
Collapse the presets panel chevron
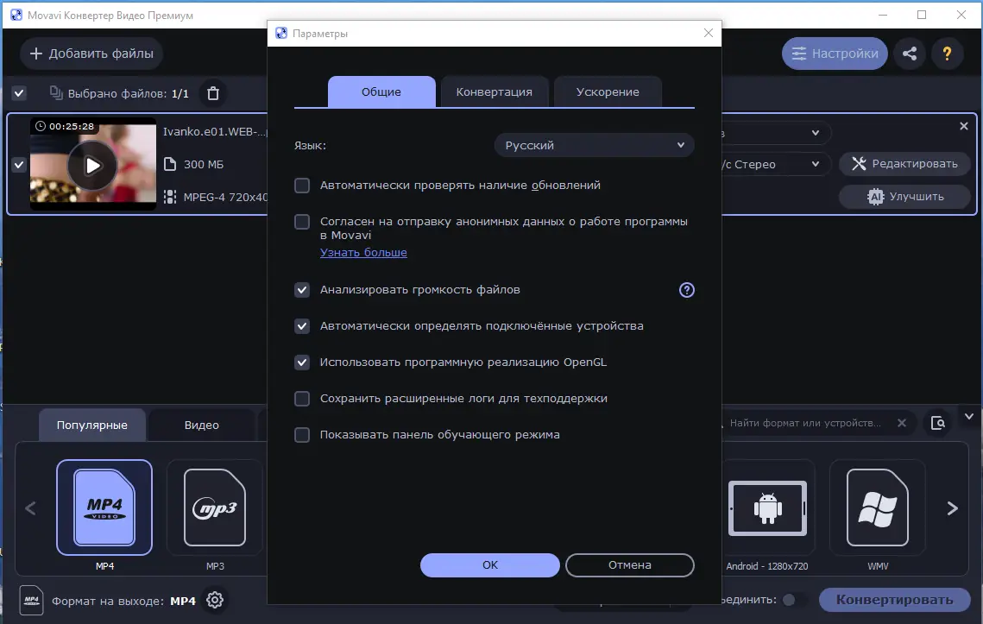click(x=968, y=416)
